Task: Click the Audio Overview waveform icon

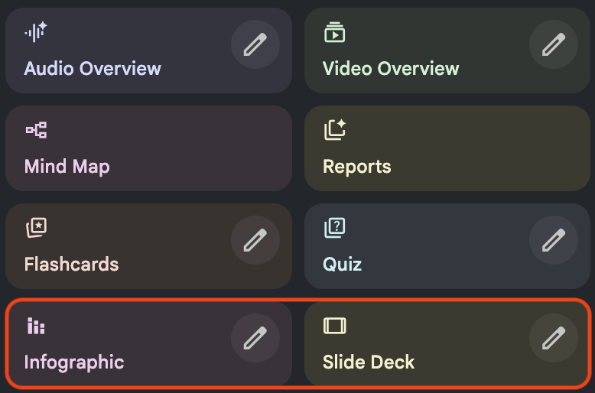Action: coord(36,32)
